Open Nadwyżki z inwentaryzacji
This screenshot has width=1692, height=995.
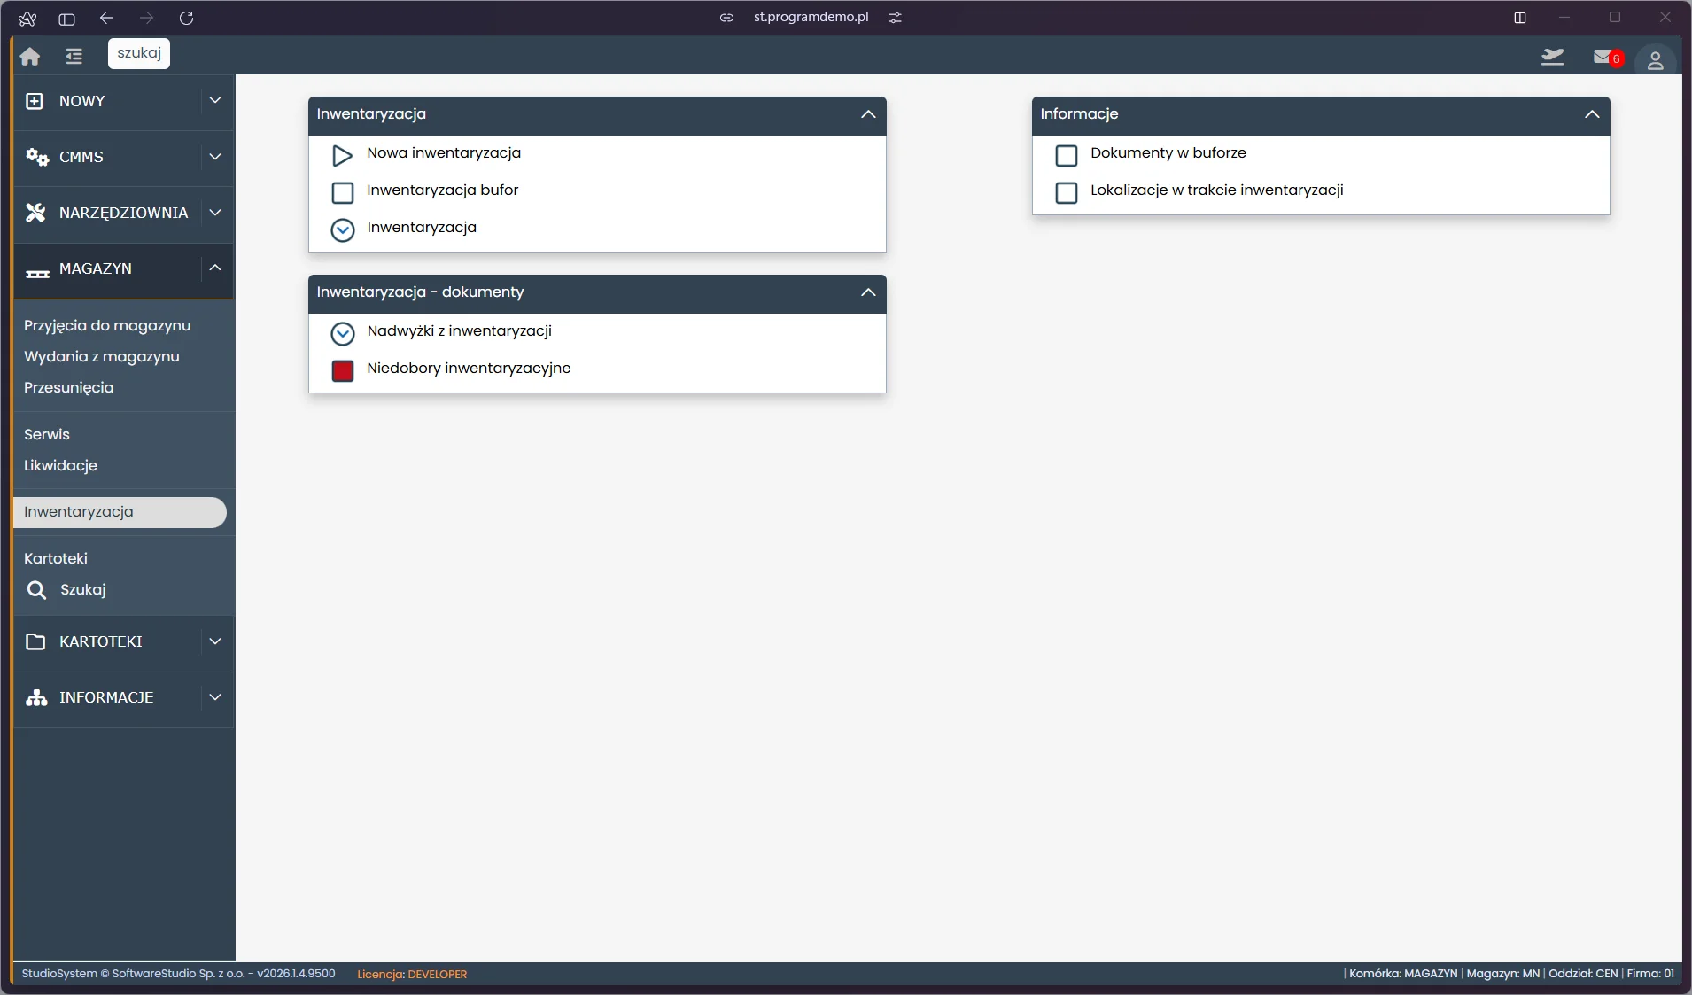tap(459, 330)
